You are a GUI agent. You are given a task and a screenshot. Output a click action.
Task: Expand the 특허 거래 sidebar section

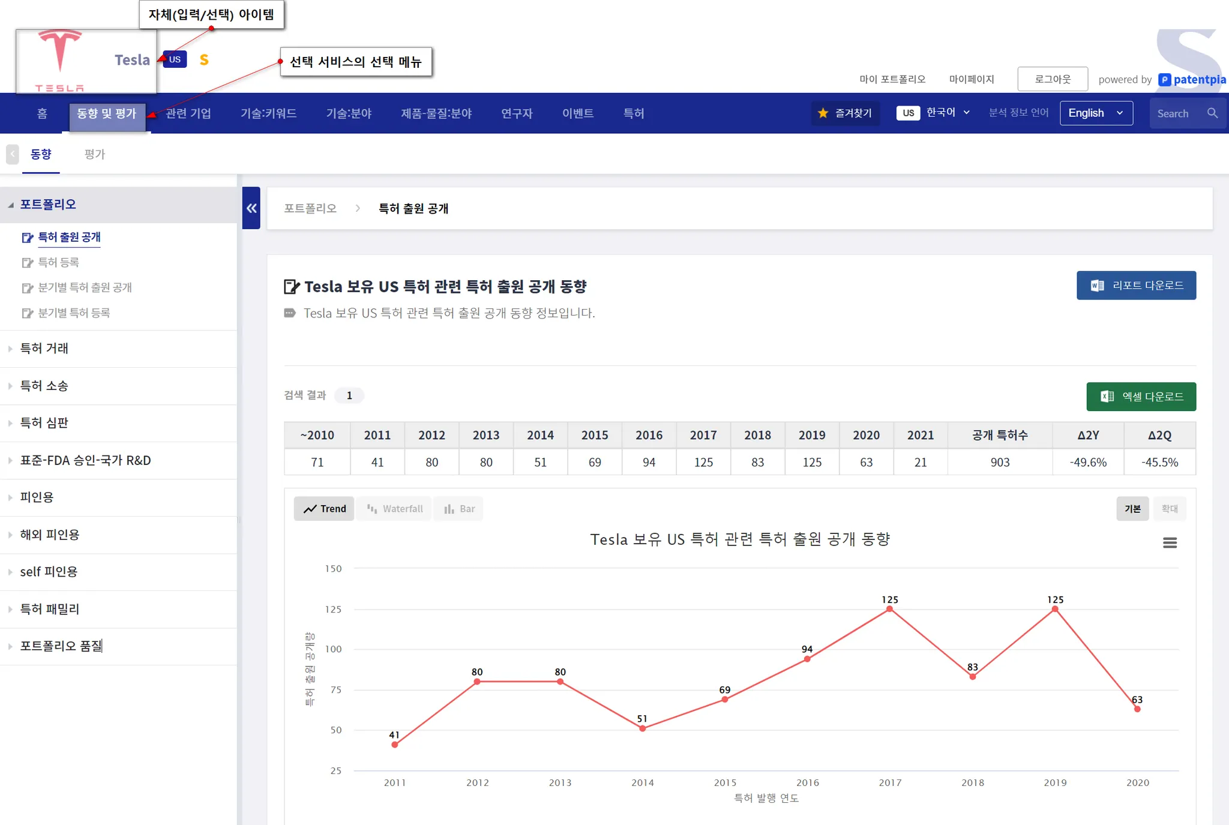pyautogui.click(x=44, y=349)
